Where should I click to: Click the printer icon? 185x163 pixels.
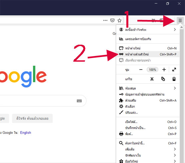point(121,134)
